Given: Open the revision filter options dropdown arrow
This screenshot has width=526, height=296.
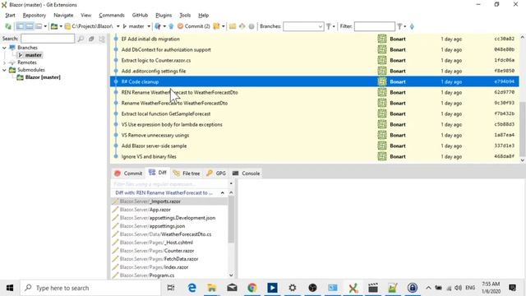Looking at the screenshot, I should [x=405, y=26].
